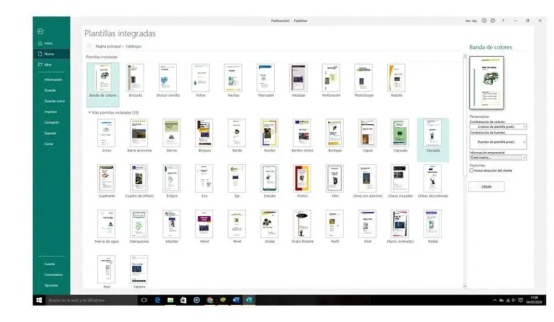
Task: Open Microsoft Edge from the taskbar
Action: [157, 300]
